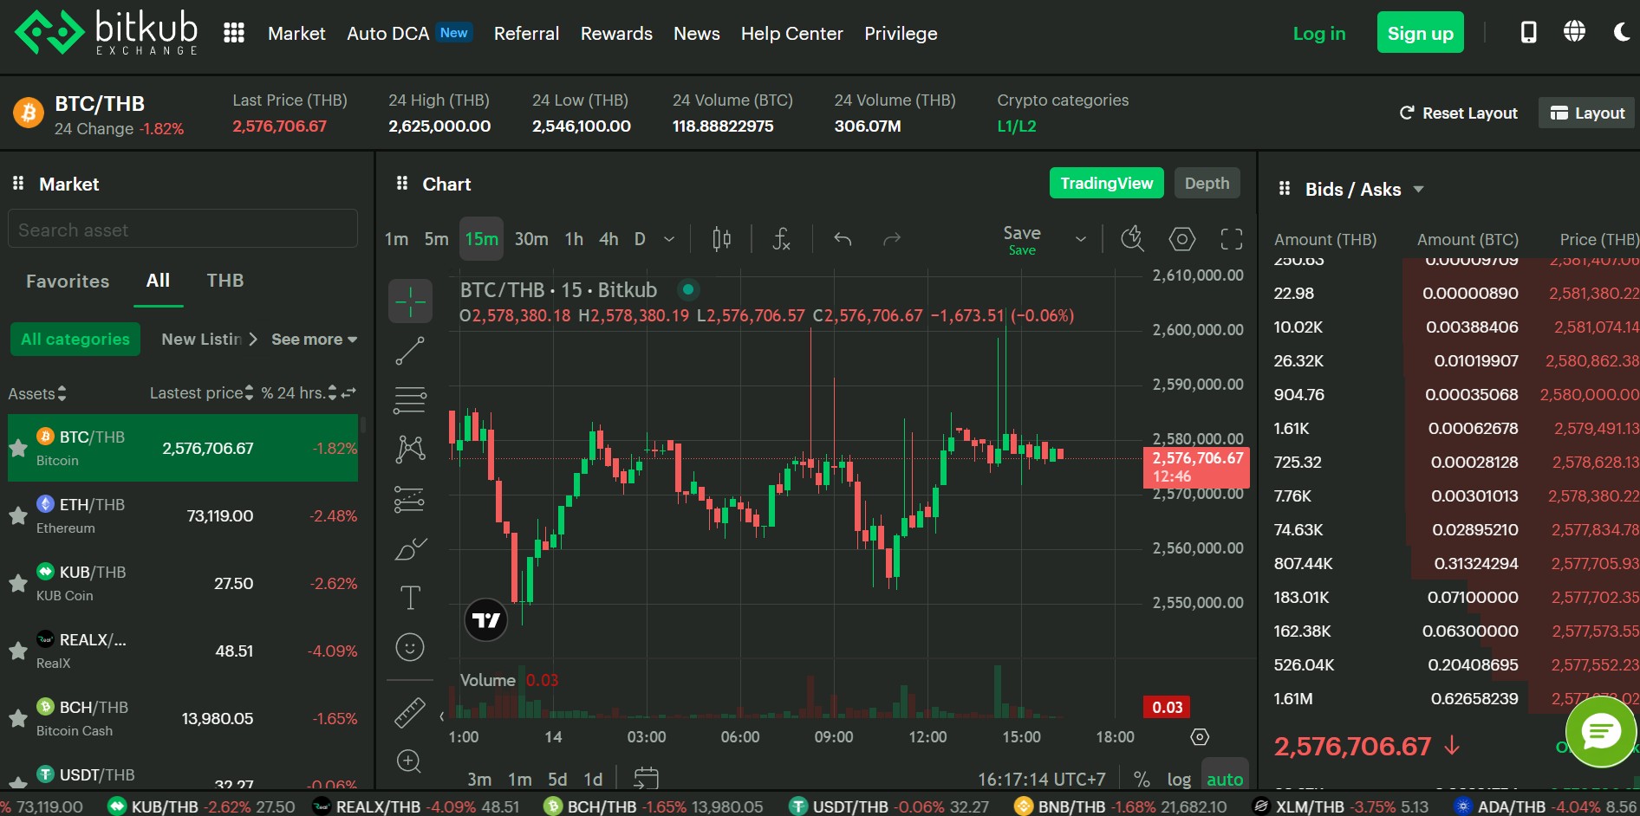Image resolution: width=1640 pixels, height=816 pixels.
Task: Sort market list by Lastest price
Action: point(201,393)
